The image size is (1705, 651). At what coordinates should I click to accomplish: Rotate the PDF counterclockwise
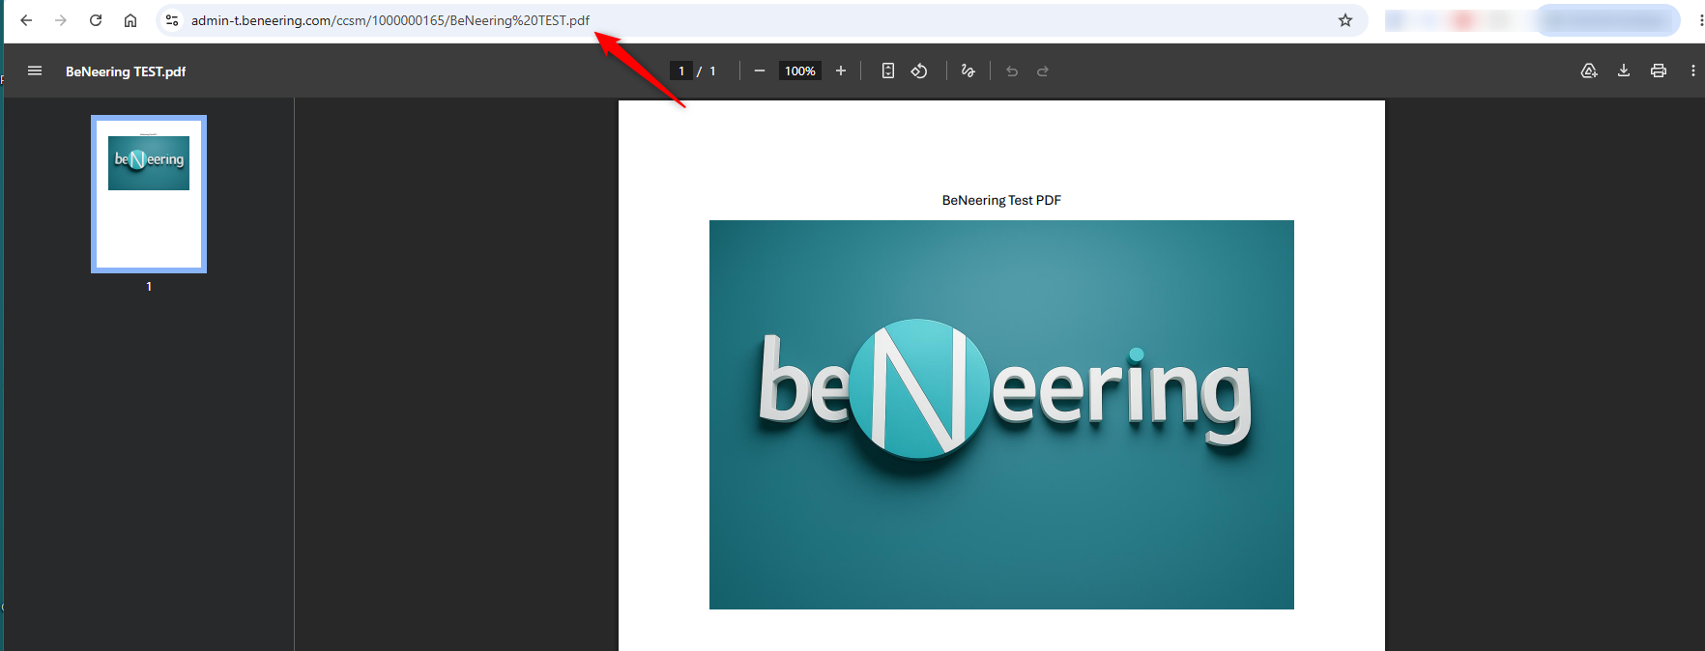[919, 71]
